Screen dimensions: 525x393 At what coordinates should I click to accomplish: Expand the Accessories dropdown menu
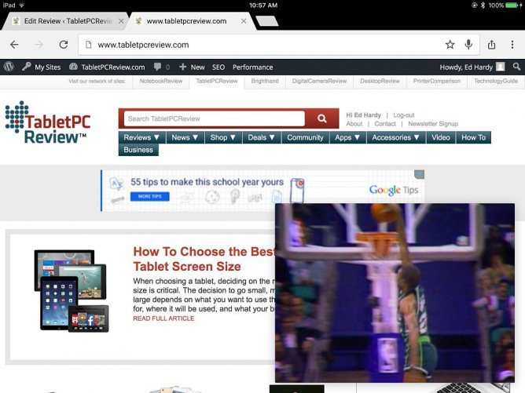click(x=396, y=137)
